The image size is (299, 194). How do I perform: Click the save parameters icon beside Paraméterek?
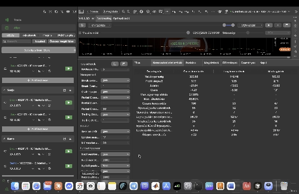pyautogui.click(x=124, y=64)
